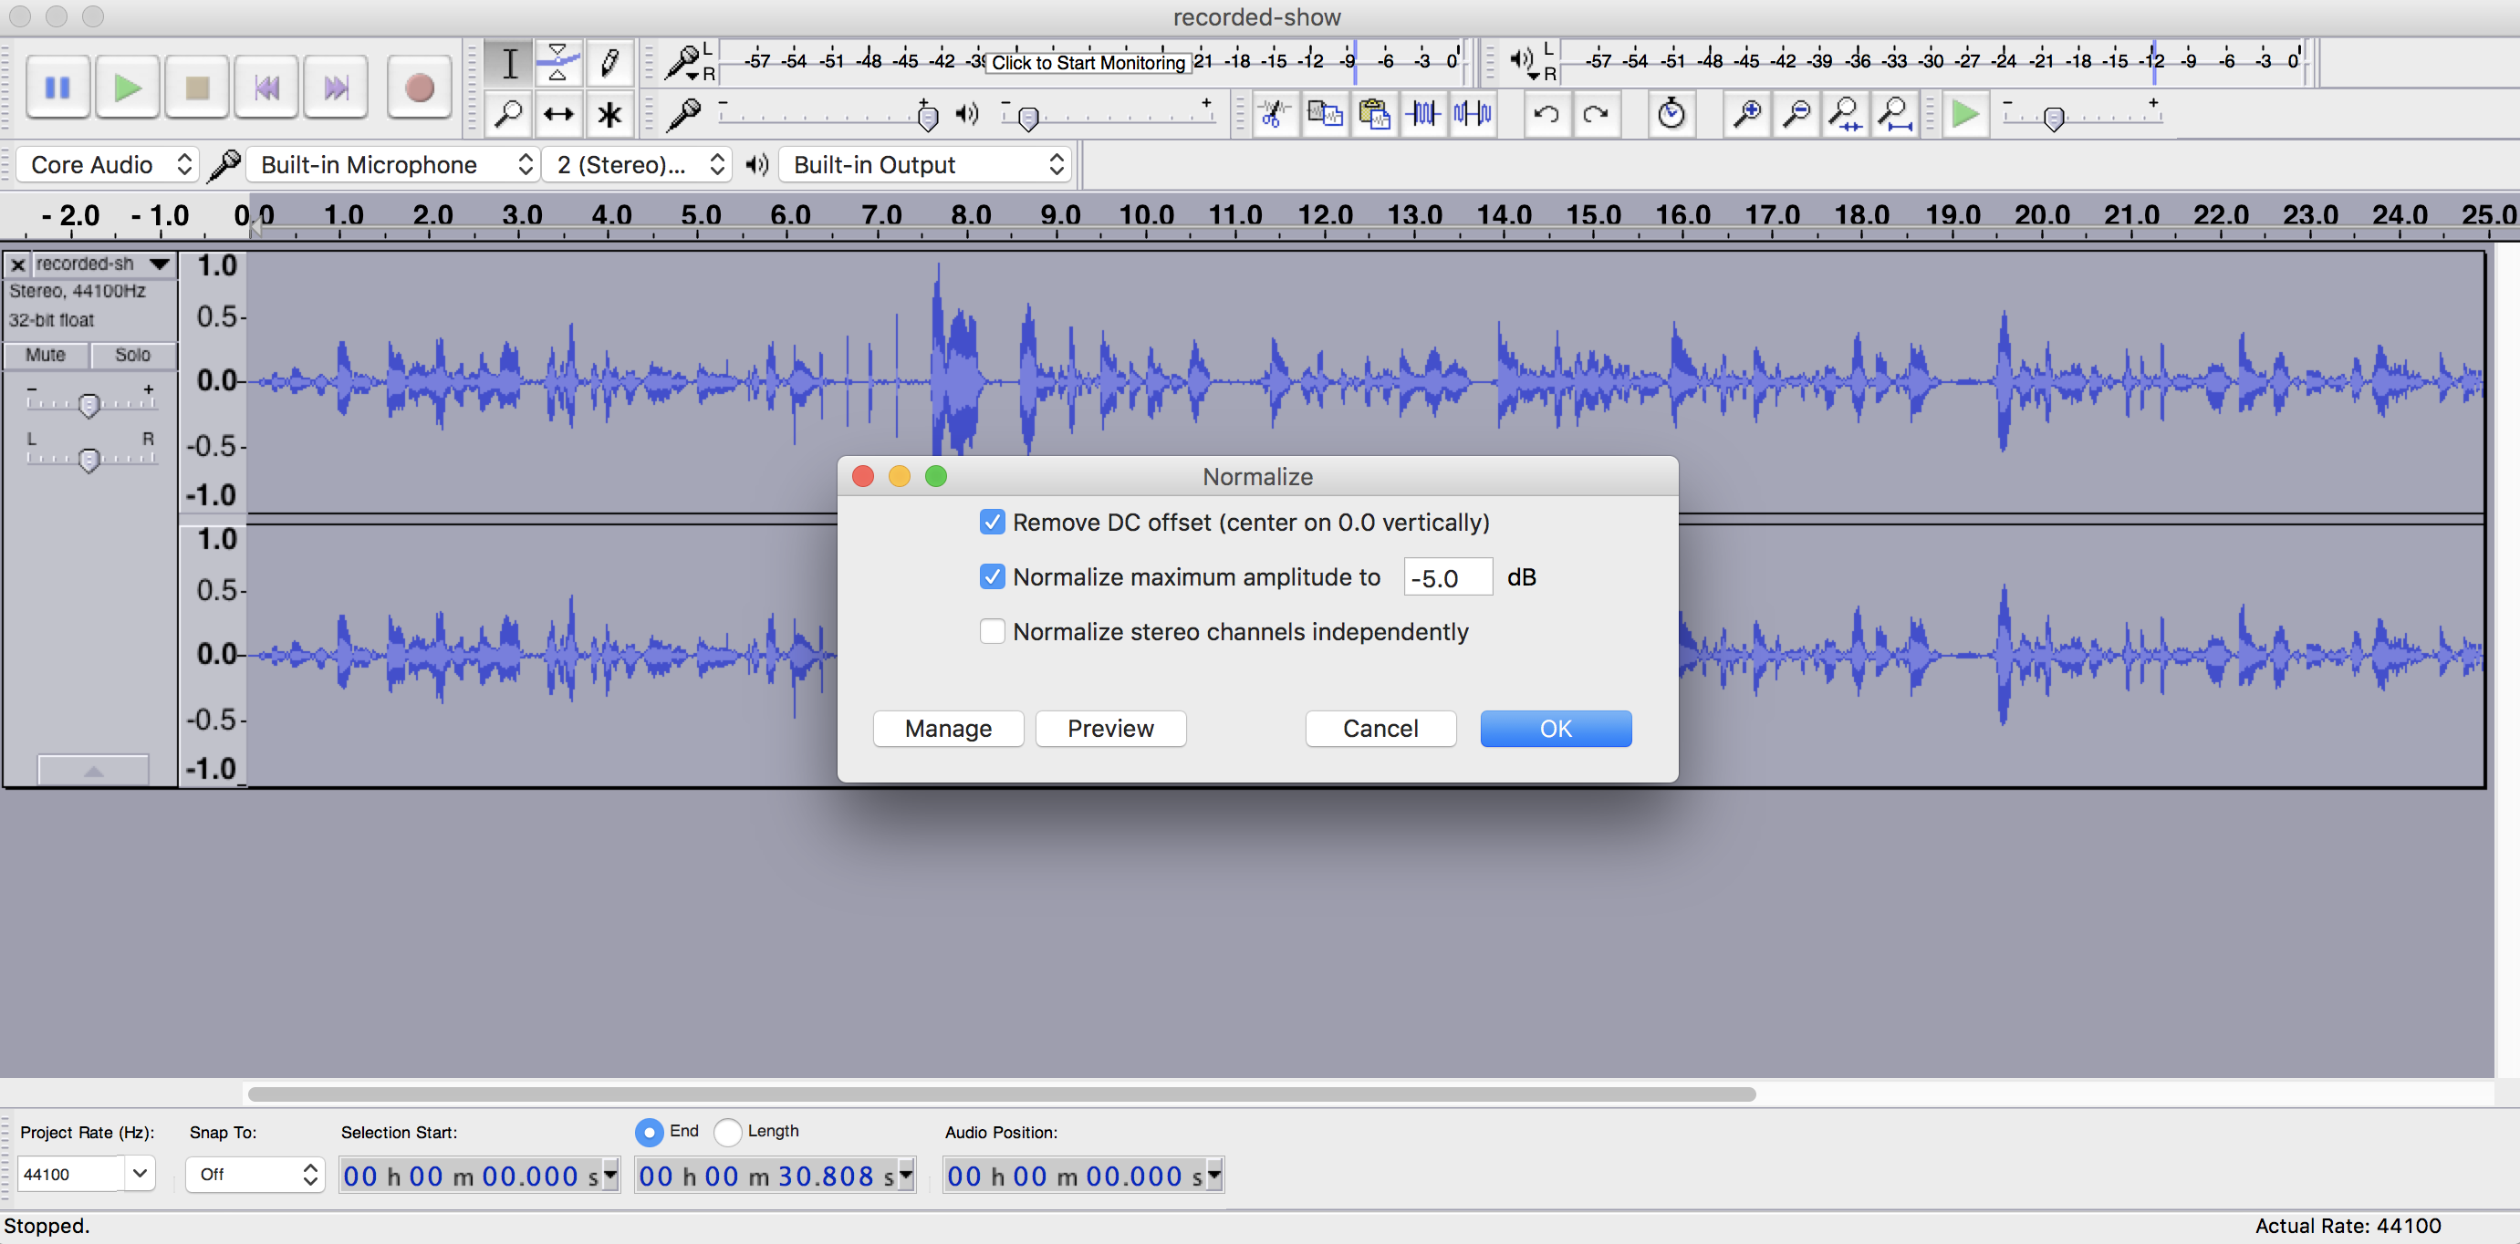
Task: Click the Zoom Out magnifier icon
Action: pos(1796,114)
